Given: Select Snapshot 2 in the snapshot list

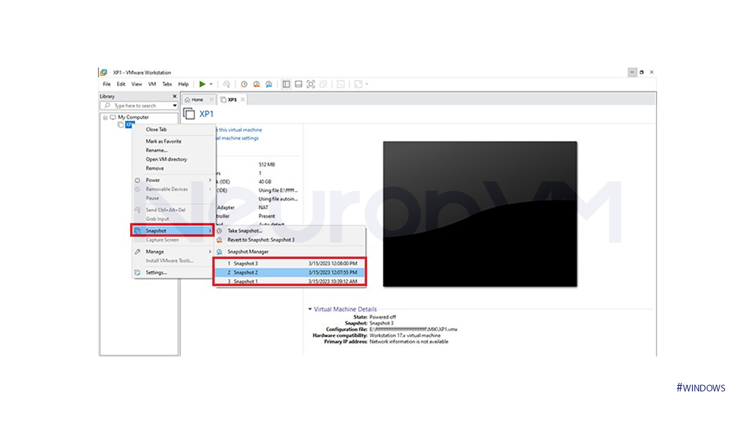Looking at the screenshot, I should (290, 272).
